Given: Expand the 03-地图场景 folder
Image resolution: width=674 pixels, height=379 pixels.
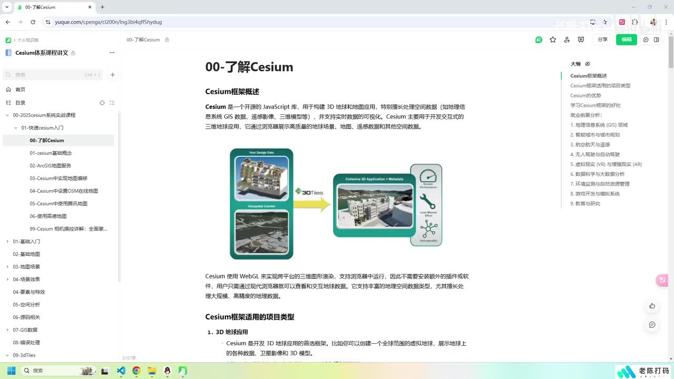Looking at the screenshot, I should pyautogui.click(x=7, y=267).
